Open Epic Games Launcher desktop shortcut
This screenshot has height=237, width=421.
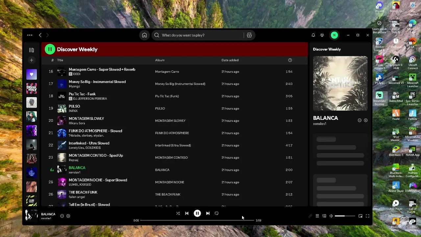tap(412, 98)
